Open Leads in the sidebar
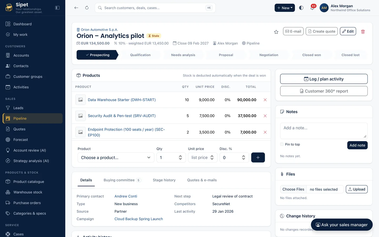The width and height of the screenshot is (379, 237). tap(33, 108)
